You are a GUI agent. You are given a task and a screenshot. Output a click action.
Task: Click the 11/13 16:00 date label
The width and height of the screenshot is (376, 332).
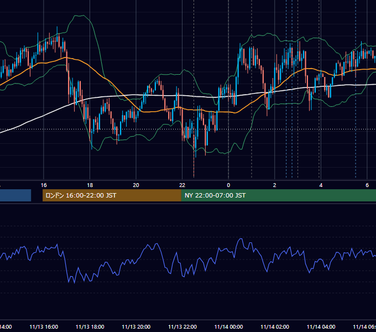[x=44, y=326]
